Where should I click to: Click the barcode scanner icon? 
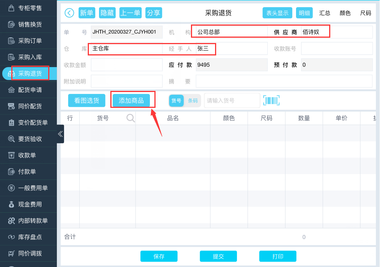[x=271, y=101]
